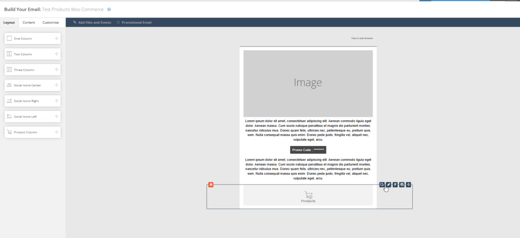Viewport: 520px width, 238px height.
Task: Delete the Products block using the red trash icon
Action: coord(211,184)
